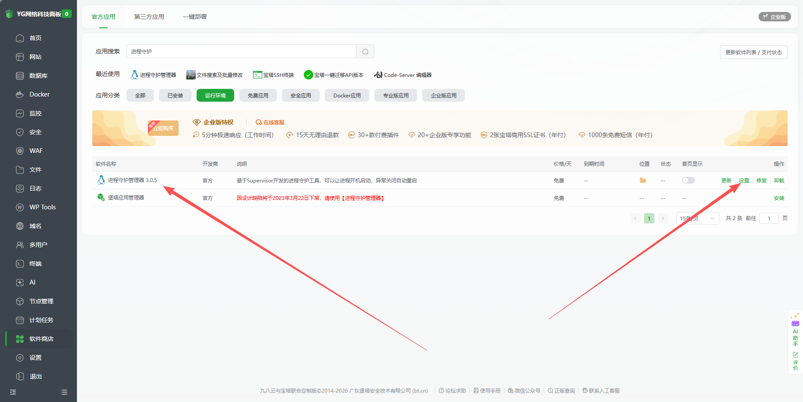Image resolution: width=803 pixels, height=402 pixels.
Task: Click 设置 for 进程守护管理器 row
Action: pyautogui.click(x=744, y=181)
